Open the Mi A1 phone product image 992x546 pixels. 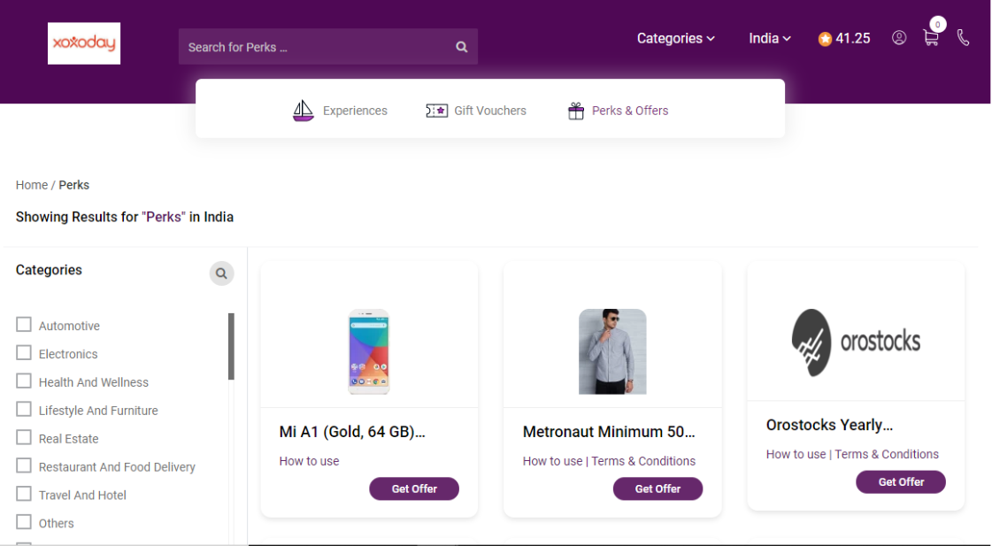(369, 352)
